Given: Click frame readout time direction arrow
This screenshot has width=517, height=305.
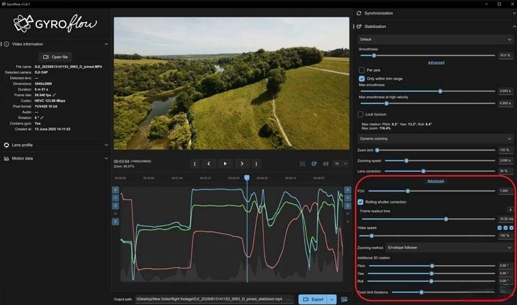Looking at the screenshot, I should pyautogui.click(x=510, y=209).
